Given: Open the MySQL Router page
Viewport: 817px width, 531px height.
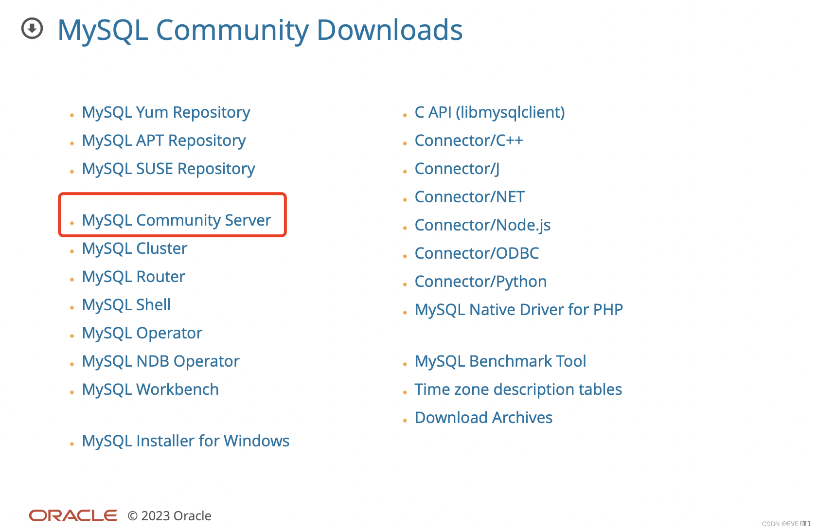Looking at the screenshot, I should pos(133,276).
